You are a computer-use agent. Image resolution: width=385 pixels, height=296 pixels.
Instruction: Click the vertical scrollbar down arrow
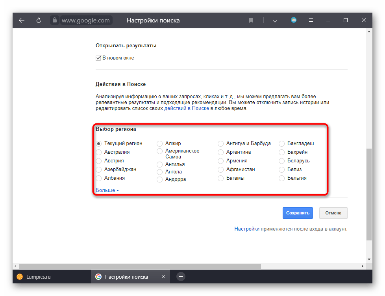pyautogui.click(x=369, y=259)
